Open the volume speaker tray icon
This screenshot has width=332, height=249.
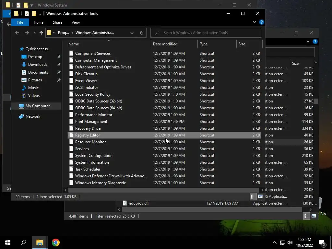[290, 243]
